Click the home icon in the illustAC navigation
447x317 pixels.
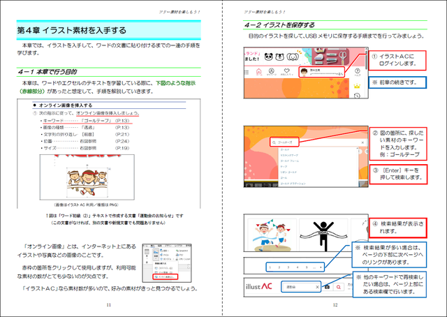(x=258, y=71)
